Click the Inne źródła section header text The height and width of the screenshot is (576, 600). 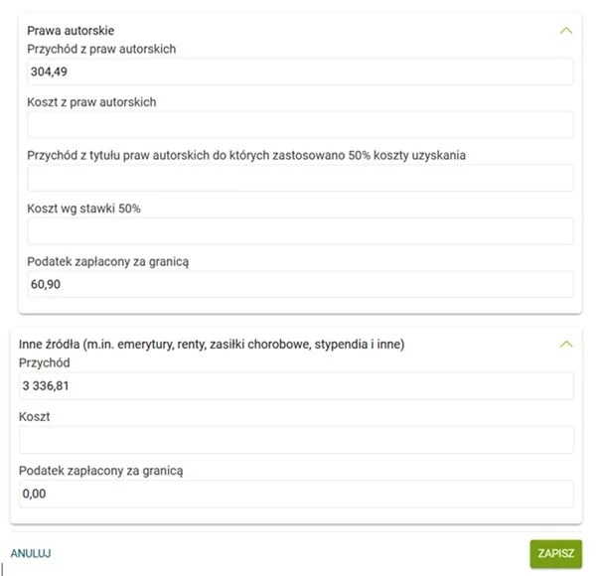point(212,345)
